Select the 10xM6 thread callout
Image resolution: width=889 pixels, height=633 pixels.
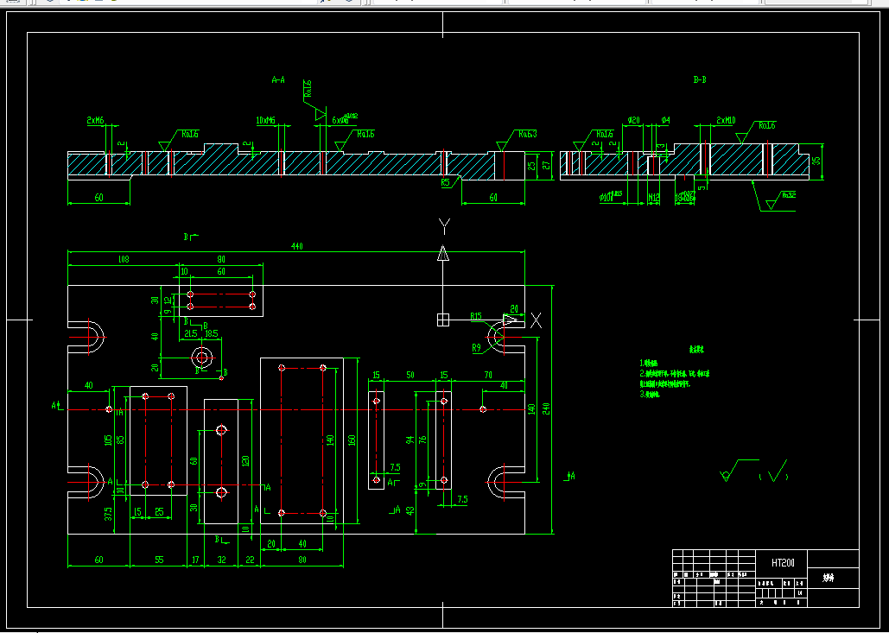coord(265,121)
